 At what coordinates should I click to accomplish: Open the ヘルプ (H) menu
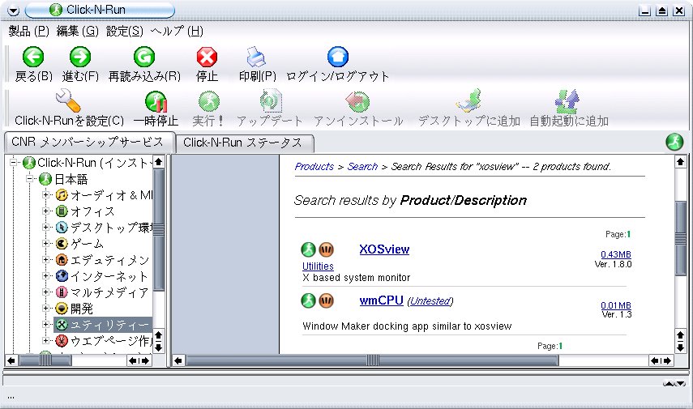tap(177, 31)
